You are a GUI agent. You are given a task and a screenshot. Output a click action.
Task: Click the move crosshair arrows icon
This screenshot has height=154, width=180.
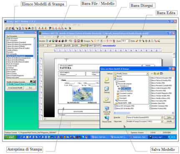[x=140, y=41]
